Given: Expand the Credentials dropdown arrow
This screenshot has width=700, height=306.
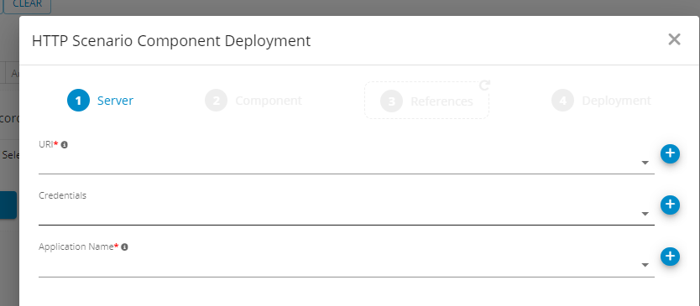Looking at the screenshot, I should click(x=645, y=214).
